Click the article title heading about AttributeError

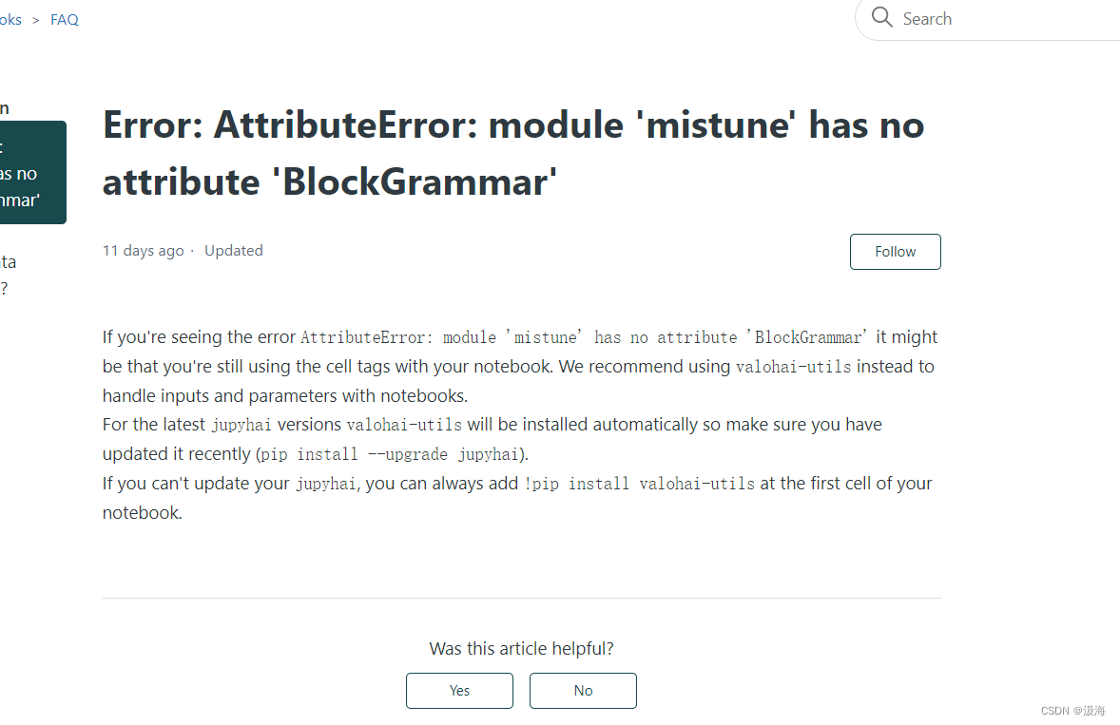513,152
